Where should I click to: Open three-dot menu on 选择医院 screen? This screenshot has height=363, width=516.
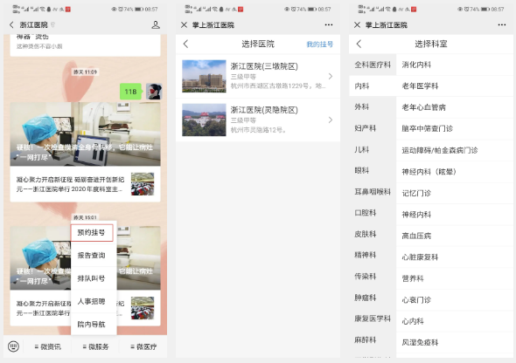pyautogui.click(x=329, y=25)
